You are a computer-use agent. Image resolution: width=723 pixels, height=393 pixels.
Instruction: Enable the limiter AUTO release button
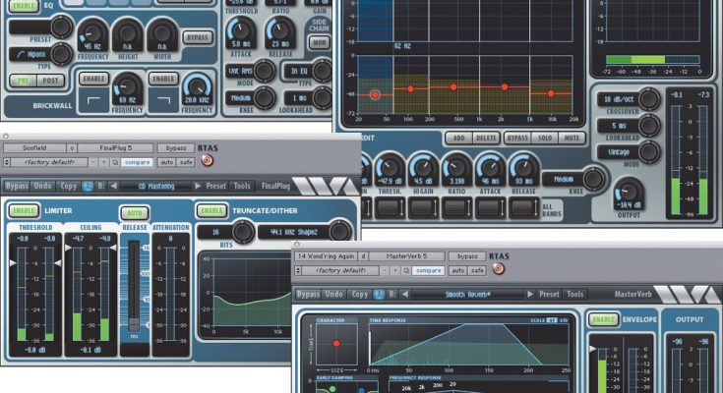134,212
